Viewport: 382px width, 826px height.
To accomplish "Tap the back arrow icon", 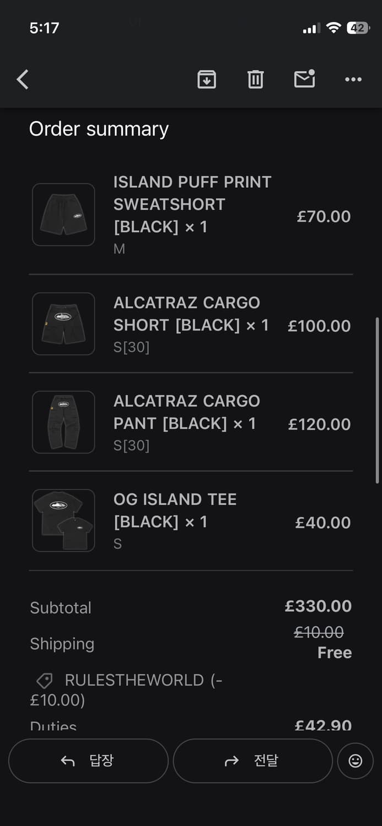I will 23,80.
